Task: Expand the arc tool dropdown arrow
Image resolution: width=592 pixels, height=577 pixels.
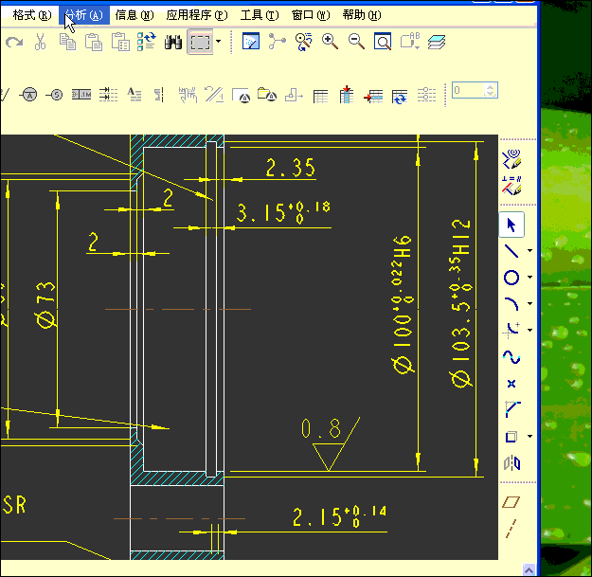Action: [x=530, y=303]
